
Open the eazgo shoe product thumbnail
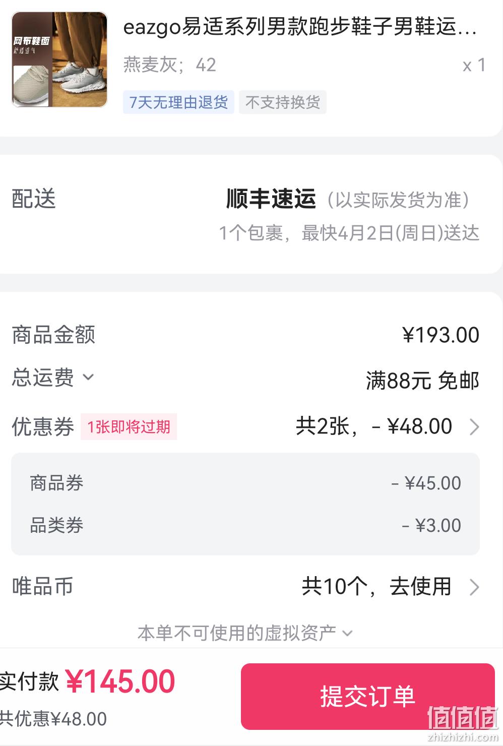point(59,59)
